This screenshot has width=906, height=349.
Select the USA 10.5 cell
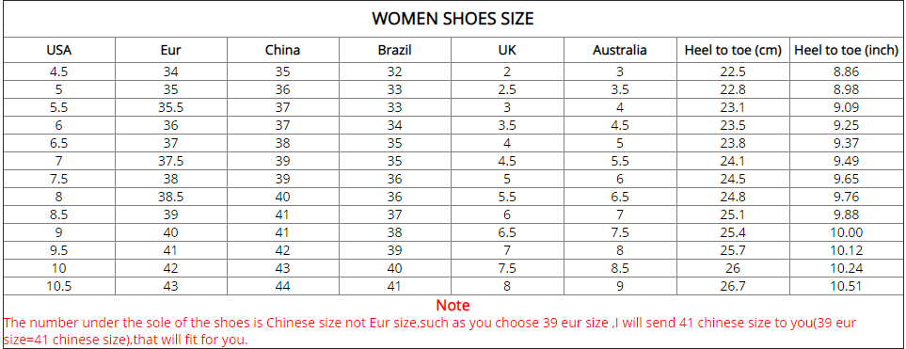[x=59, y=286]
